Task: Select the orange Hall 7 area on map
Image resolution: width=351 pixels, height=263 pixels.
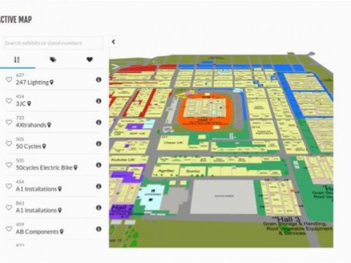Action: pyautogui.click(x=204, y=108)
